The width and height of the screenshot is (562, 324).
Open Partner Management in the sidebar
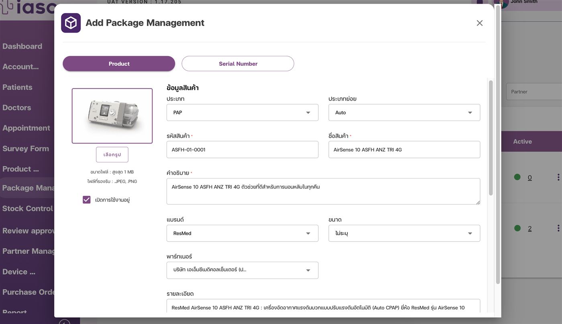coord(27,251)
